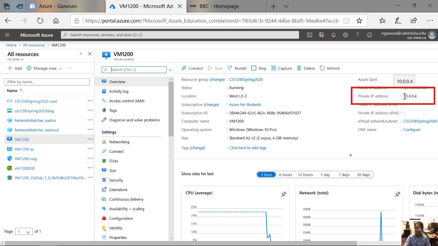Open the notifications bell icon

[333, 35]
